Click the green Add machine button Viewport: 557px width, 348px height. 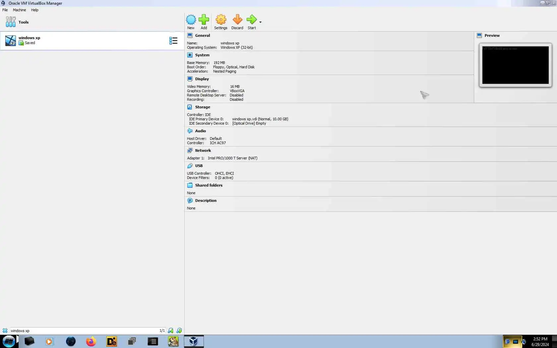click(x=204, y=22)
